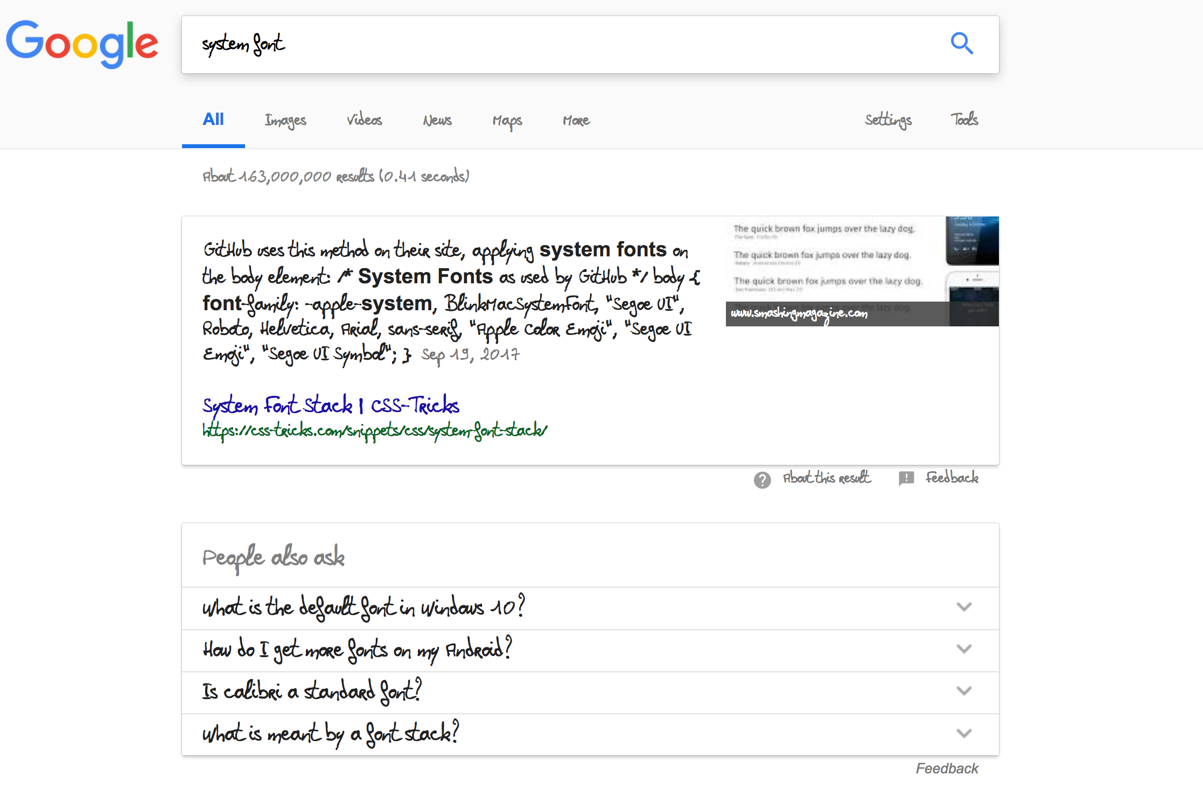Click the search box containing system font
Image resolution: width=1203 pixels, height=796 pixels.
(590, 45)
